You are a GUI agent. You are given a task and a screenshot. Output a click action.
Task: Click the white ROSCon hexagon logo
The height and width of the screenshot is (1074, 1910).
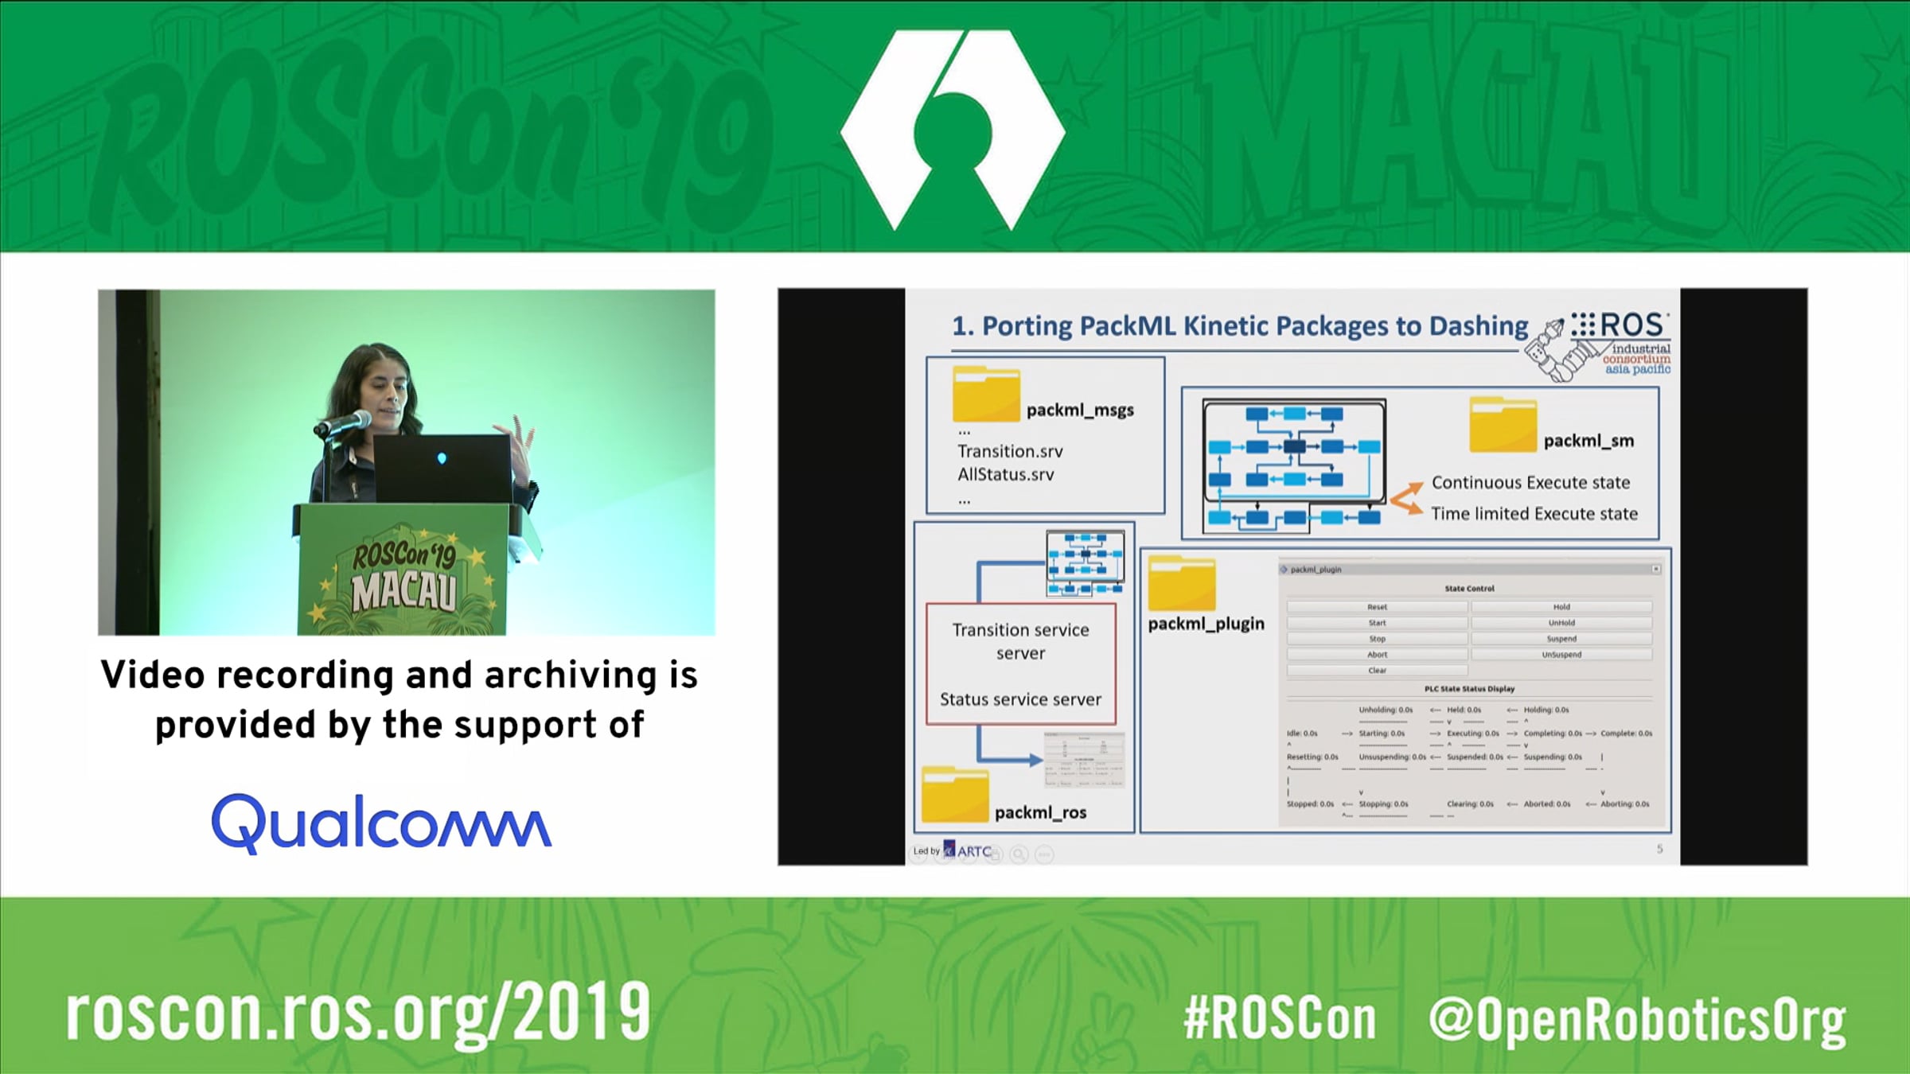[x=953, y=130]
